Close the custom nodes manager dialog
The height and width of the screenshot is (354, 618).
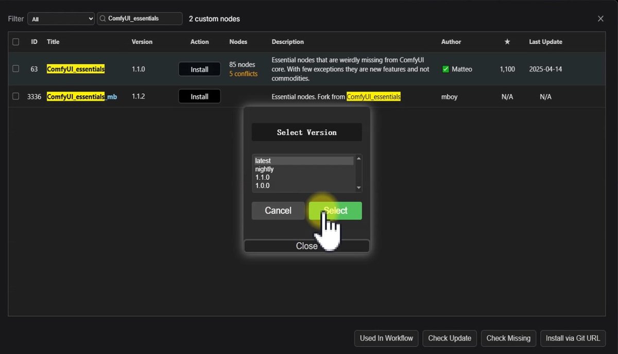600,19
